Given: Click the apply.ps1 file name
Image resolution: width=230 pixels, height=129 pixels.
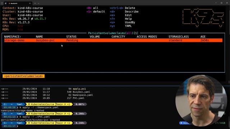Looking at the screenshot, I should point(79,89).
